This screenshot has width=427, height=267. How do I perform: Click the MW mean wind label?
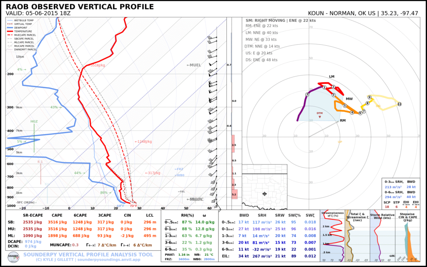point(349,99)
